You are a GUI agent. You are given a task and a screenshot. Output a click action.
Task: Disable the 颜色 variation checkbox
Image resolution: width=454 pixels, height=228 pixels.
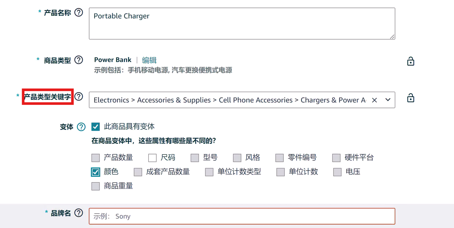(x=96, y=172)
